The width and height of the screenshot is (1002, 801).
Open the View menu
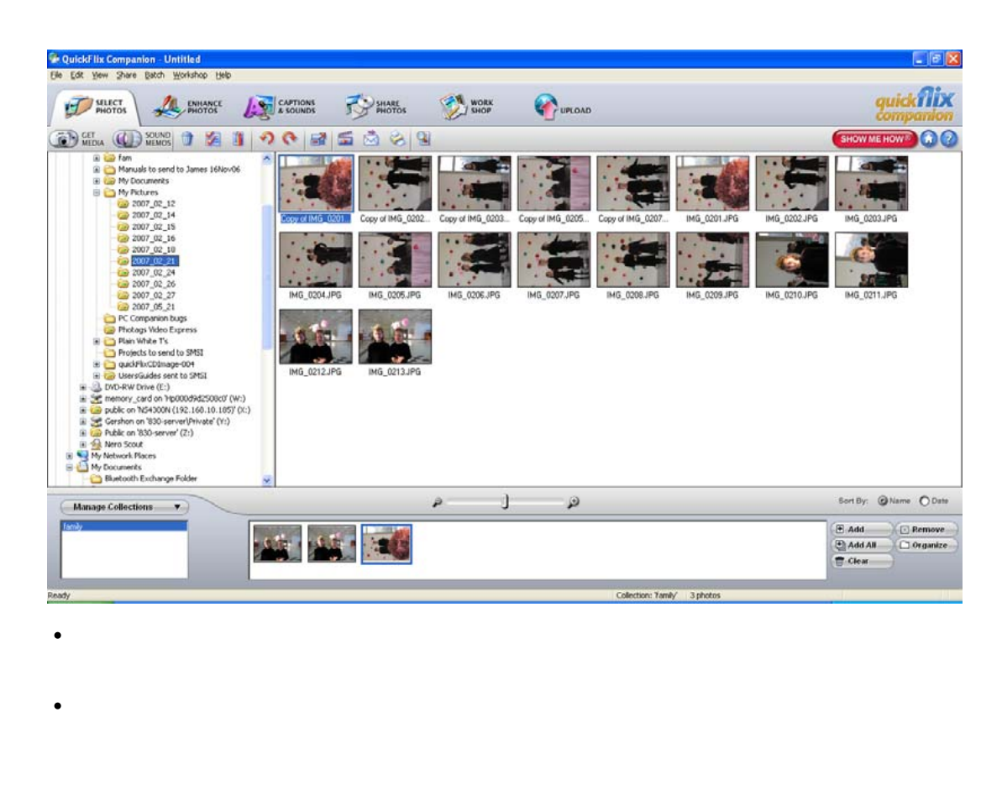point(100,76)
